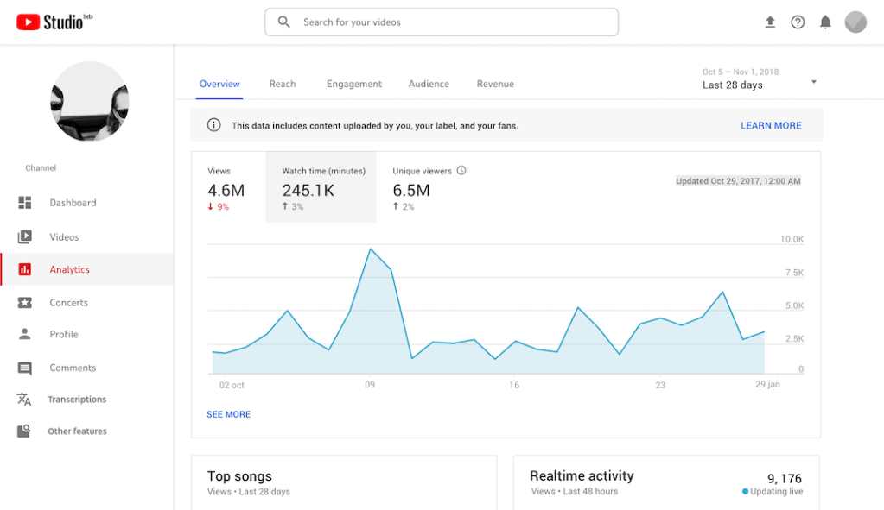Switch to the Engagement tab

coord(354,84)
